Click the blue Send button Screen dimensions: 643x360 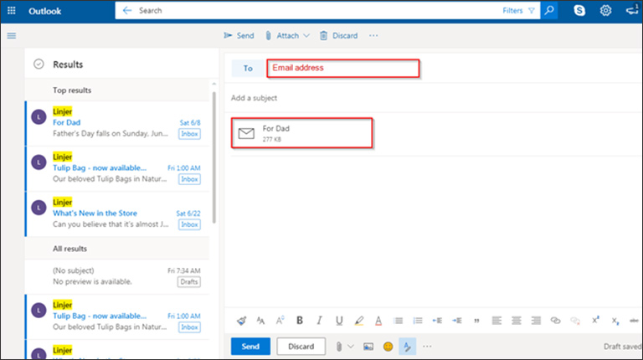click(250, 347)
